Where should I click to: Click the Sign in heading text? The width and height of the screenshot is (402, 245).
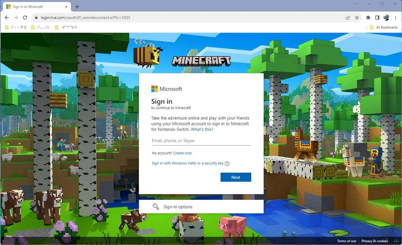pyautogui.click(x=162, y=101)
